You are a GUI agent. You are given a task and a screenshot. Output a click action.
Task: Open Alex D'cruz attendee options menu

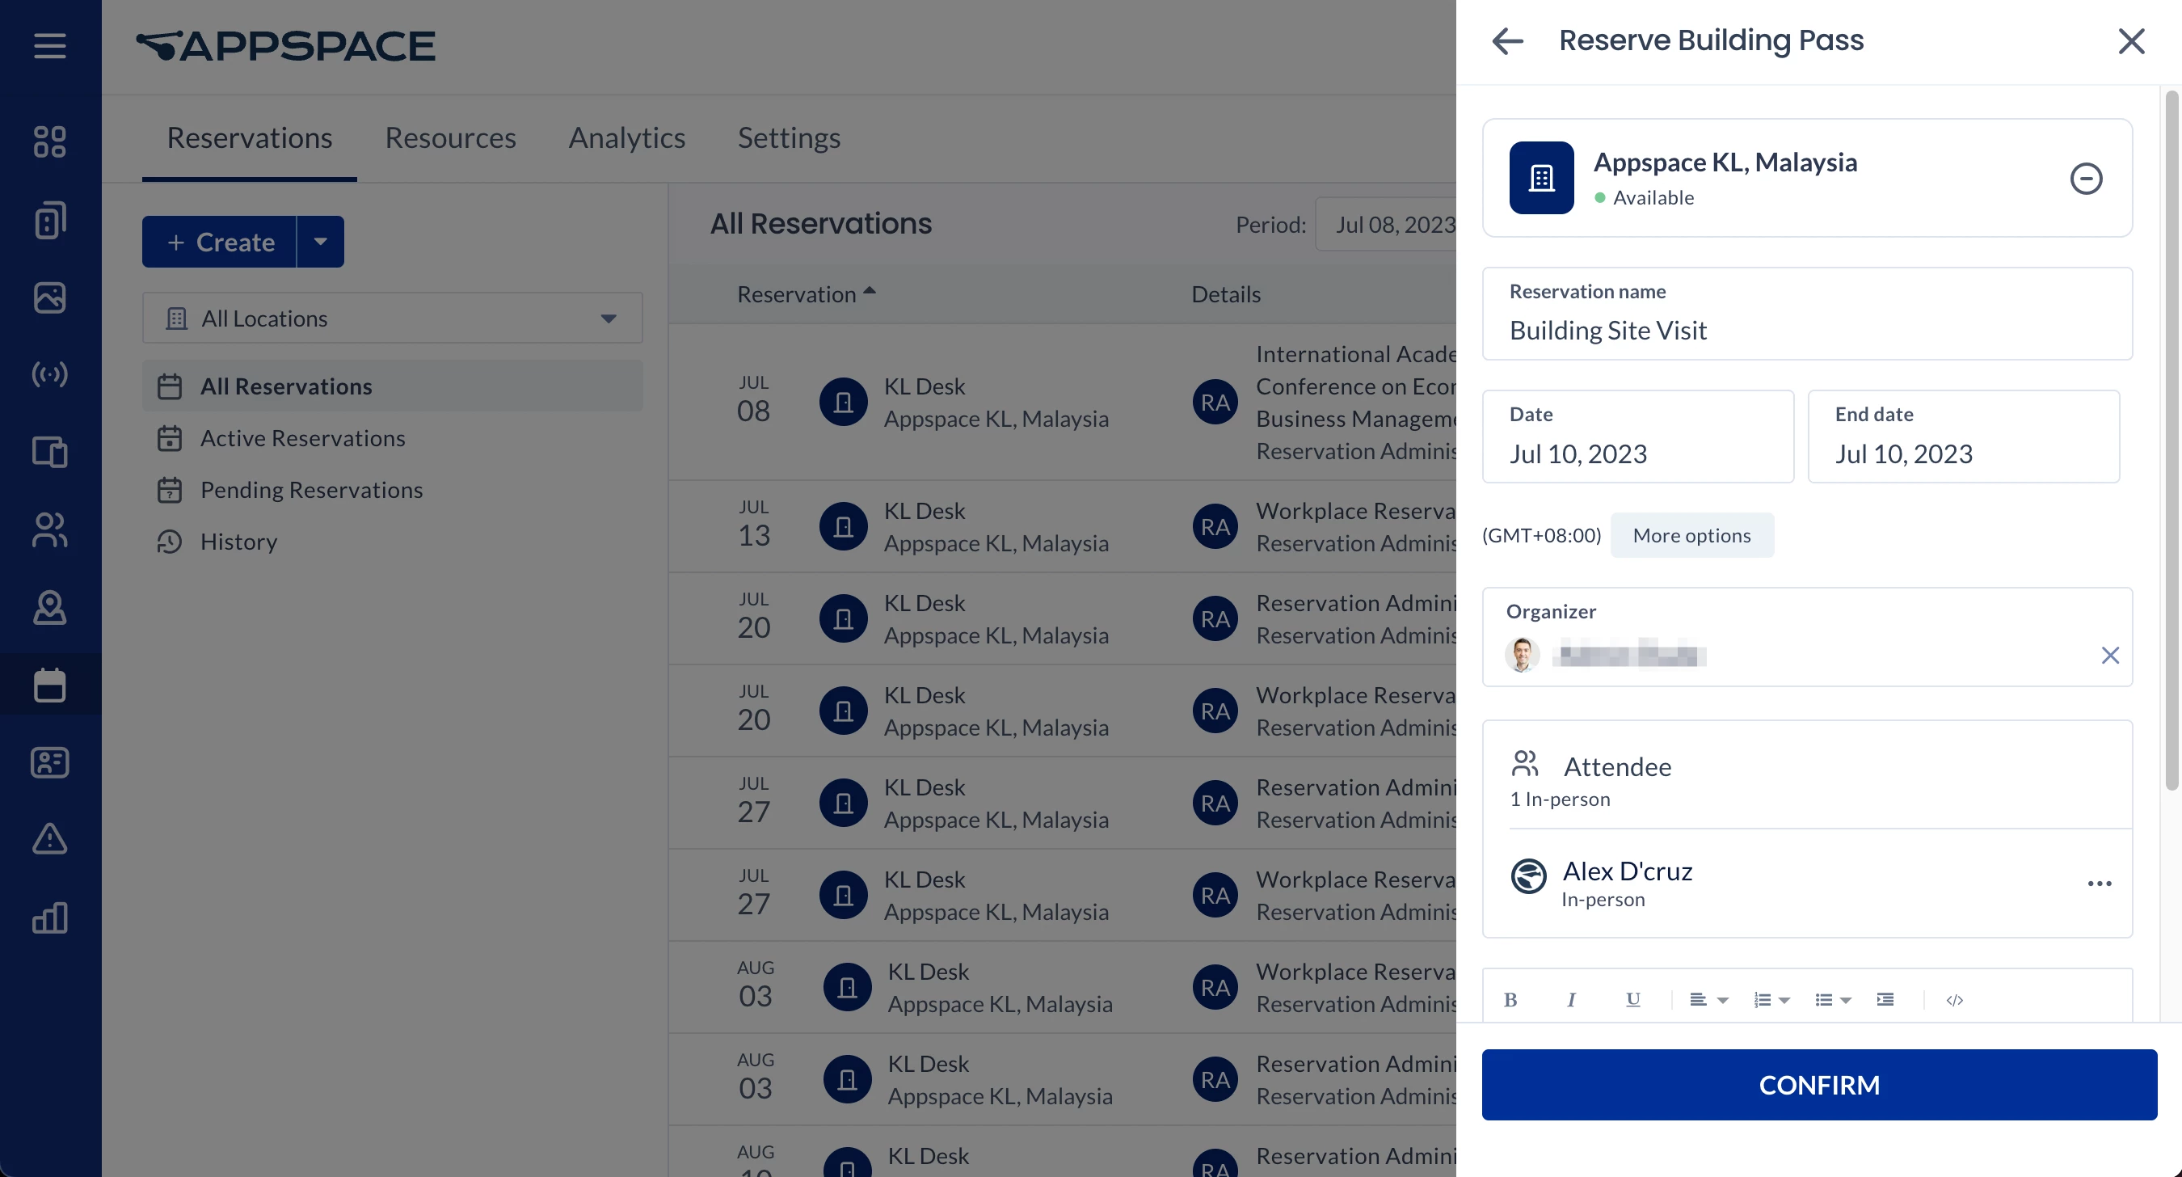point(2099,883)
